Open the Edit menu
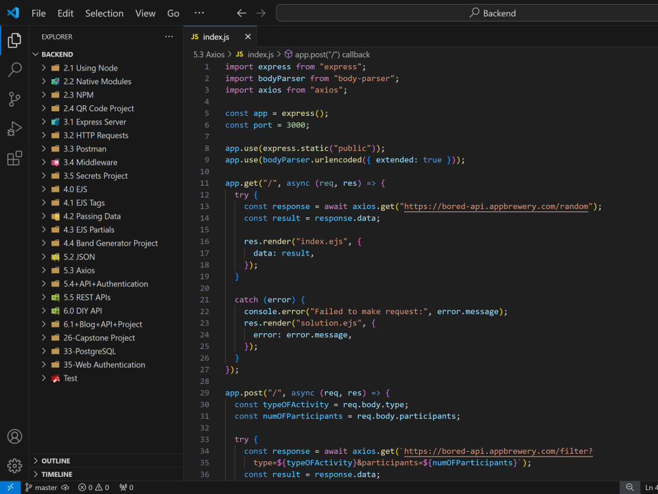658x494 pixels. click(65, 13)
